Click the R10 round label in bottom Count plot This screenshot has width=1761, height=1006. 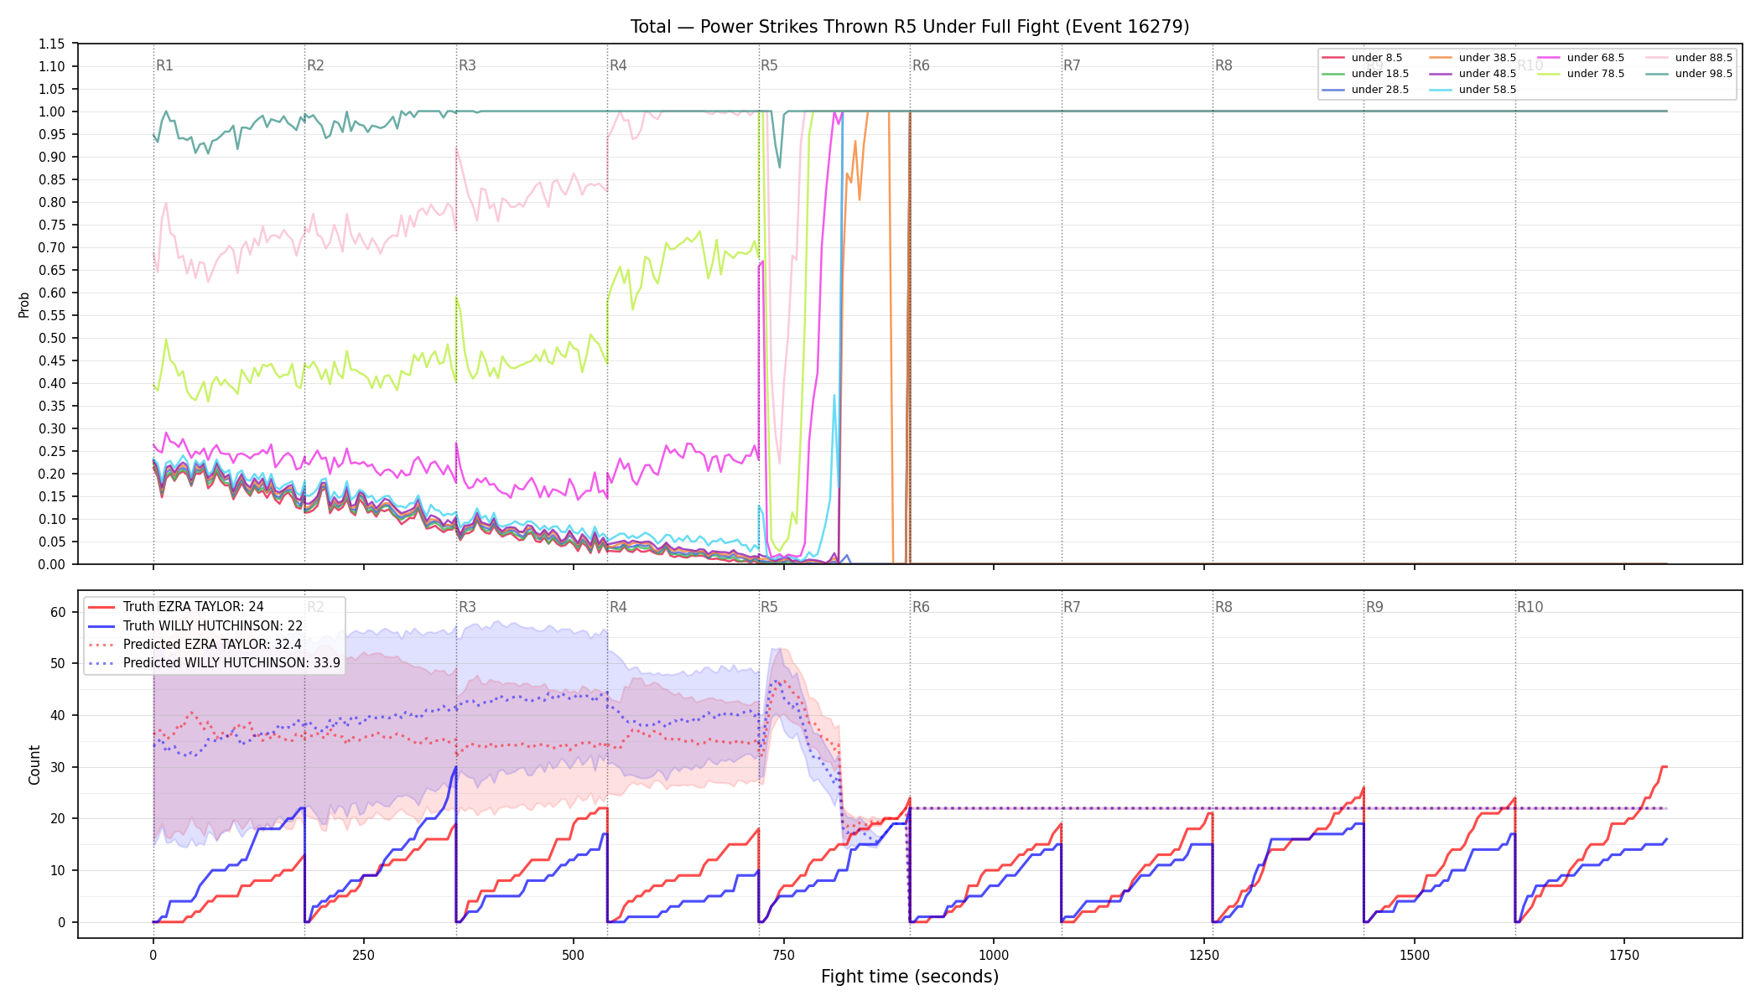point(1530,607)
